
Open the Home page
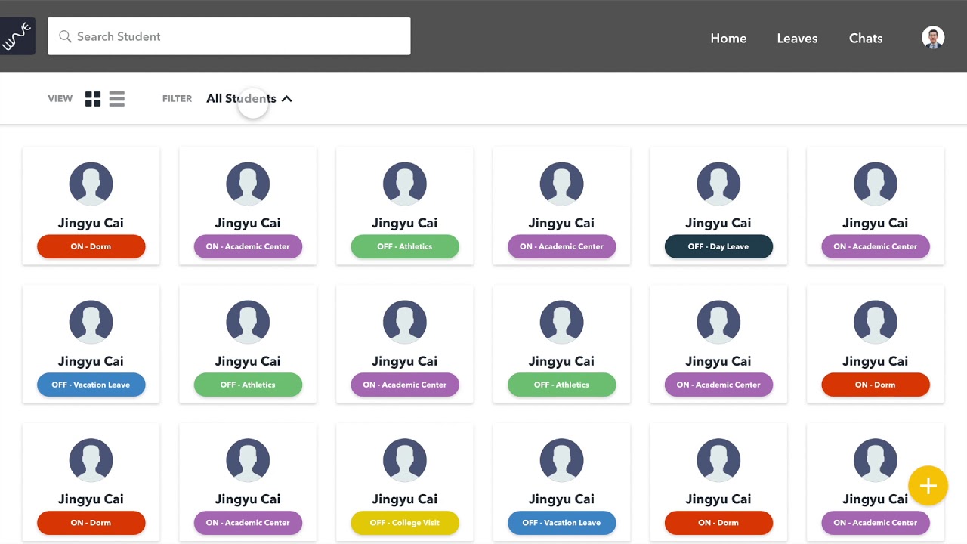pyautogui.click(x=728, y=39)
